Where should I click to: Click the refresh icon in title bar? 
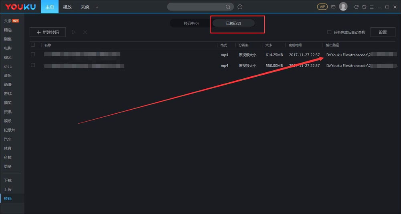point(356,7)
